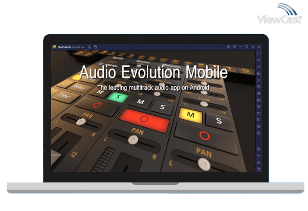Take a screenshot using sidebar icon
The width and height of the screenshot is (308, 211).
[259, 107]
